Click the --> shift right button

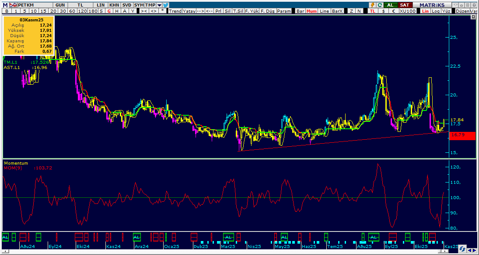click(200, 10)
